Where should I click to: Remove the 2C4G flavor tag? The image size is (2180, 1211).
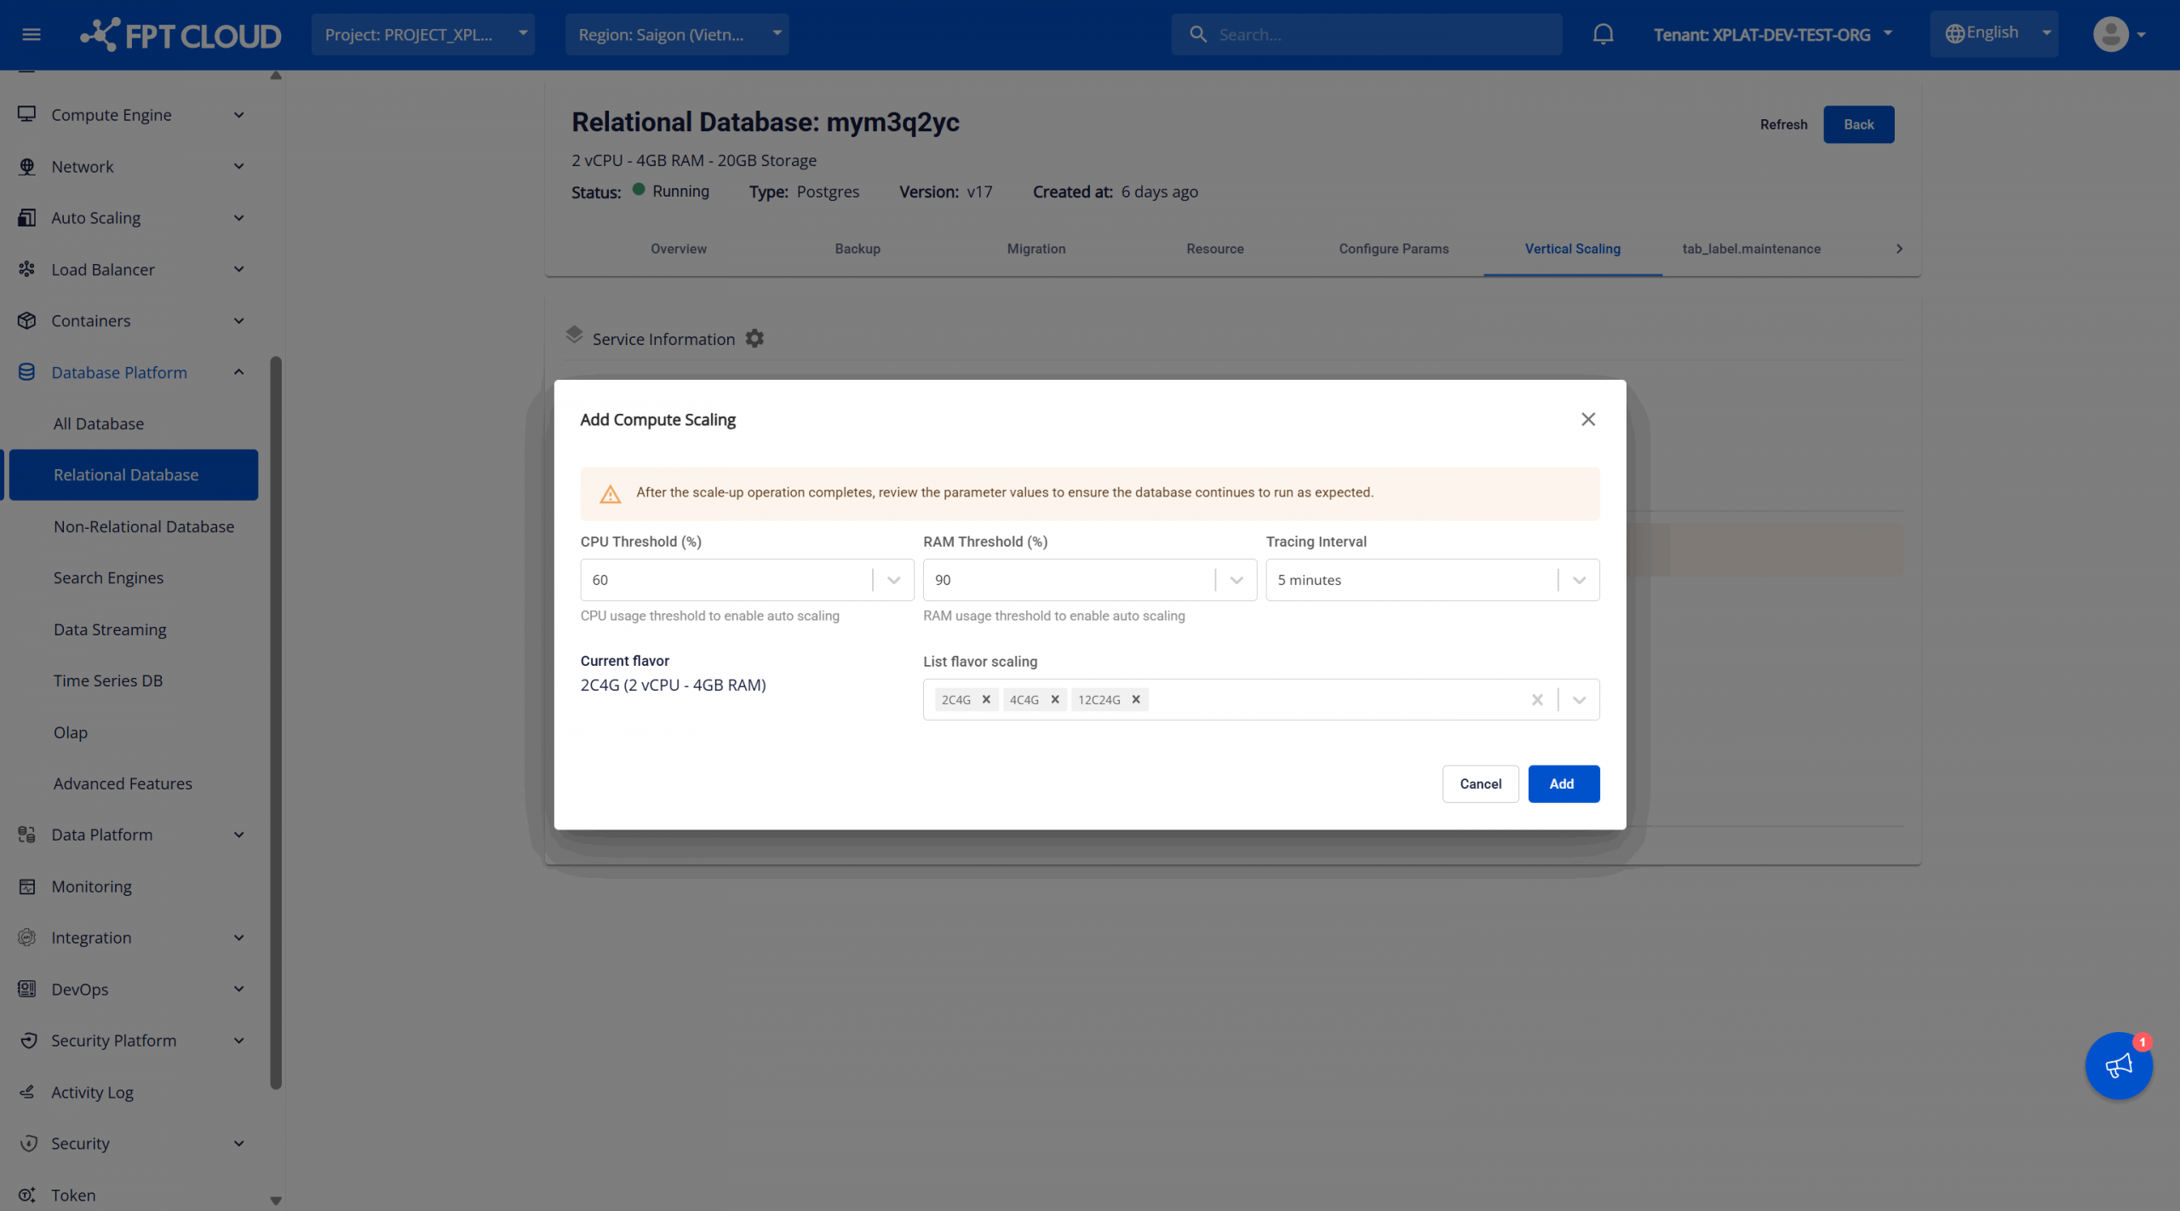click(986, 699)
